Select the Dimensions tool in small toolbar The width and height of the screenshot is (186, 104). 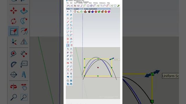coord(71,53)
